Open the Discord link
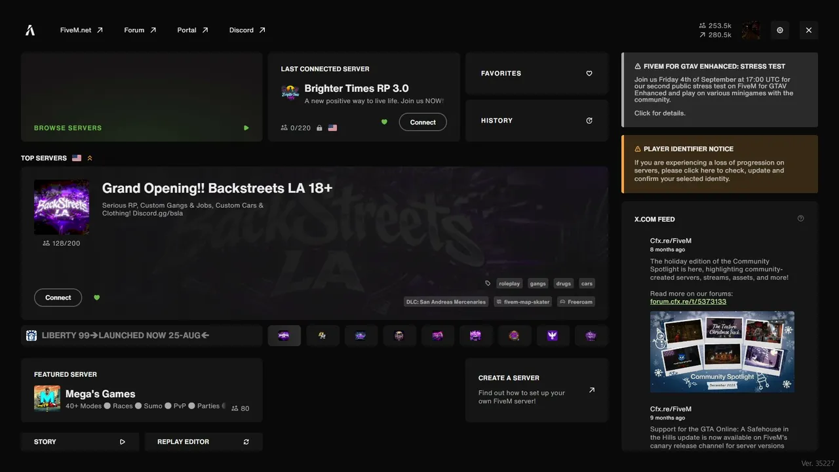Viewport: 839px width, 472px height. pyautogui.click(x=247, y=30)
